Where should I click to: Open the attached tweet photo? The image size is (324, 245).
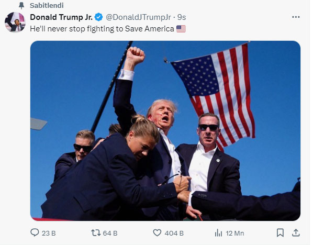[x=165, y=131]
